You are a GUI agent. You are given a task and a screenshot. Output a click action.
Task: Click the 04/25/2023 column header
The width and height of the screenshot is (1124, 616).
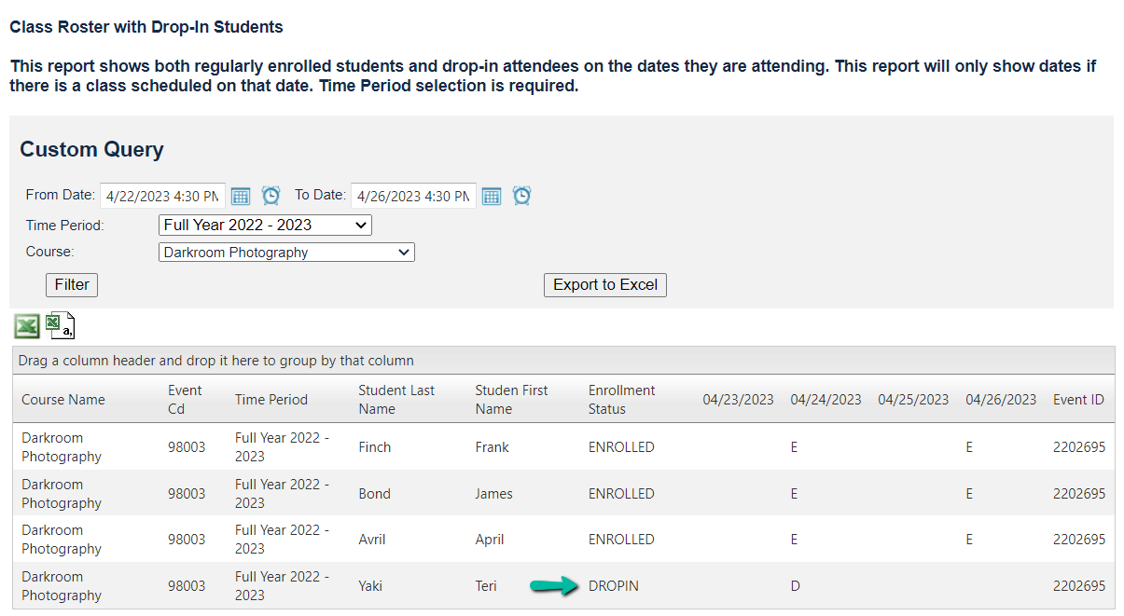pyautogui.click(x=913, y=399)
